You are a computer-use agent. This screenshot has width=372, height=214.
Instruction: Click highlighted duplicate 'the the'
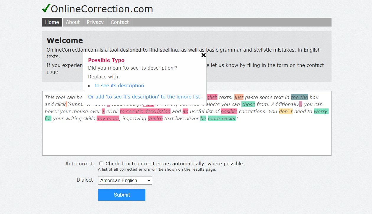point(299,97)
